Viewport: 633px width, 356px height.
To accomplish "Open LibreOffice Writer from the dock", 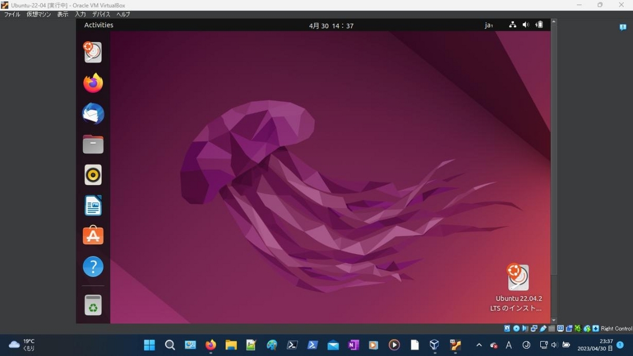I will click(93, 205).
